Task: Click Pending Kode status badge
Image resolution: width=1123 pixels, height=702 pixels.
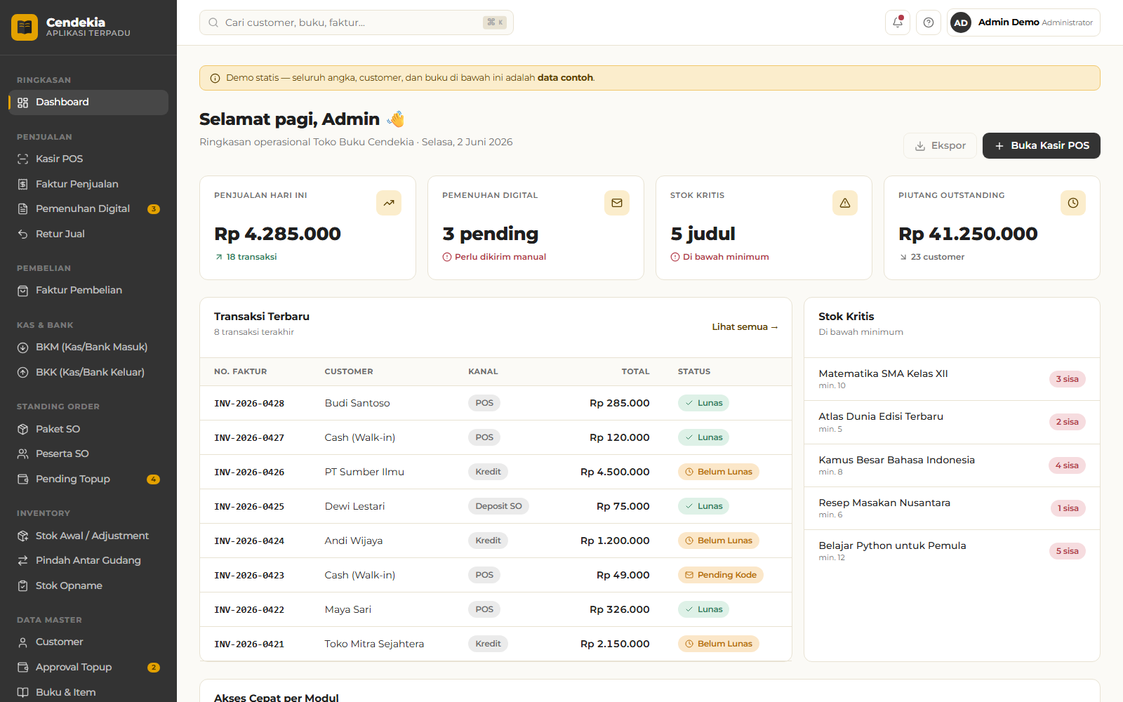Action: 720,575
